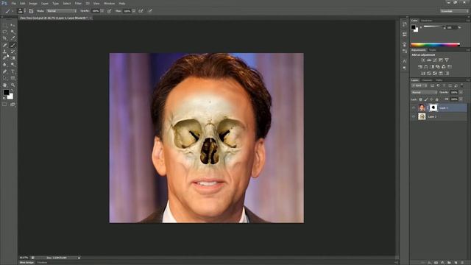Open the Edit menu
This screenshot has height=265, width=471.
pyautogui.click(x=23, y=3)
